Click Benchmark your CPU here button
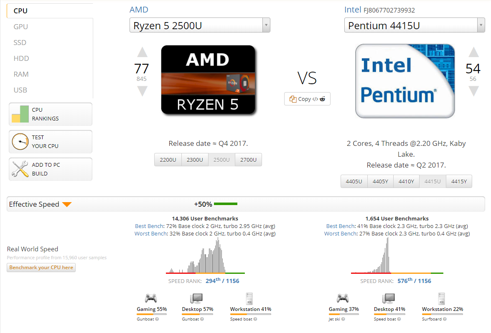Image resolution: width=491 pixels, height=333 pixels. point(41,268)
